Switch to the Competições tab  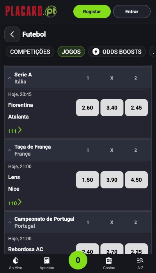point(30,51)
